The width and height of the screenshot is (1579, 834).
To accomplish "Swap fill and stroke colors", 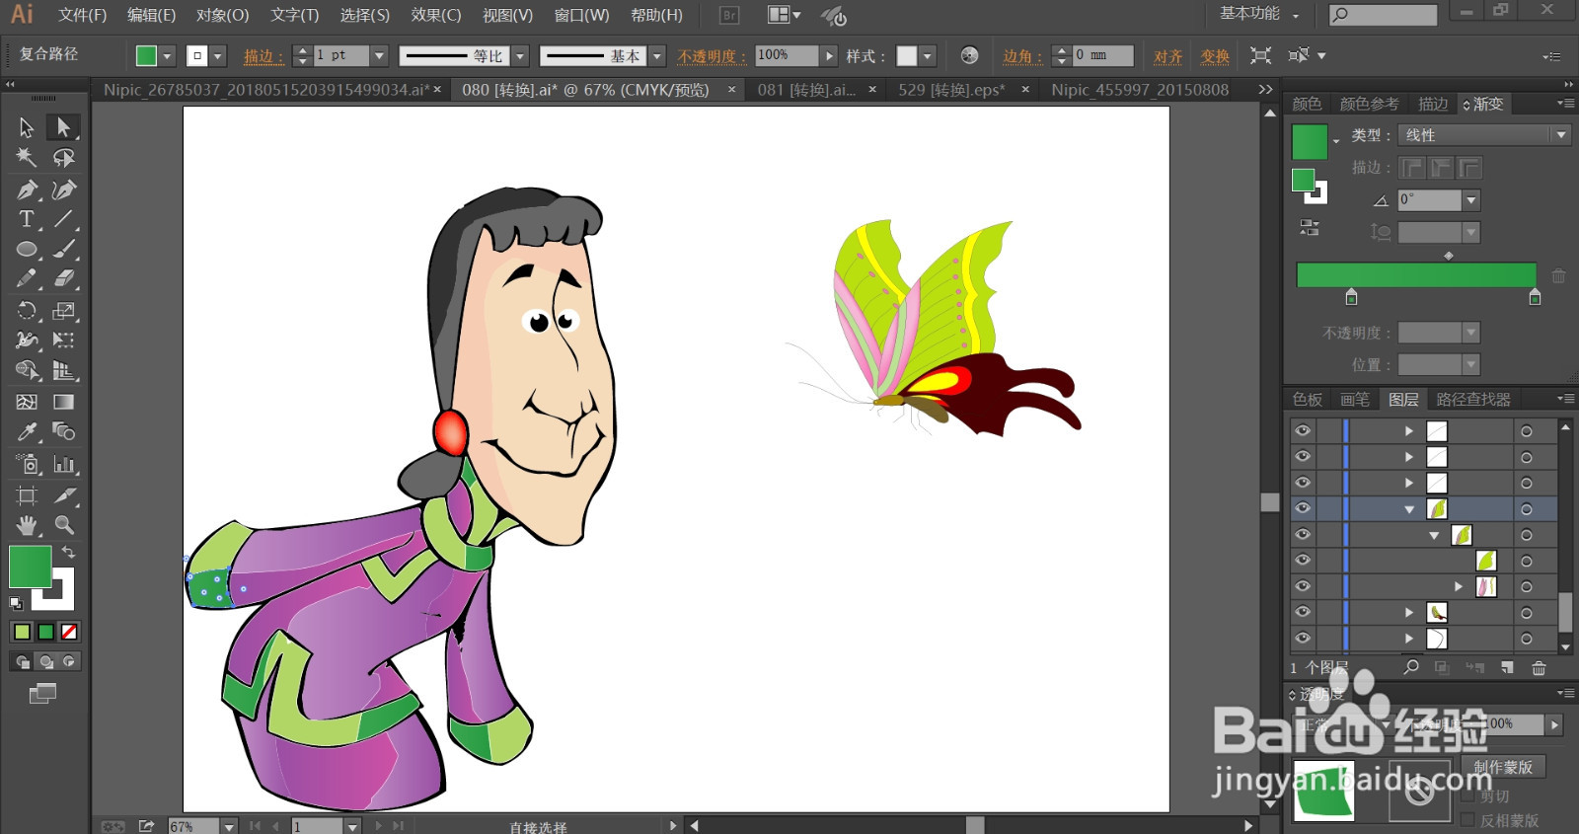I will coord(68,553).
